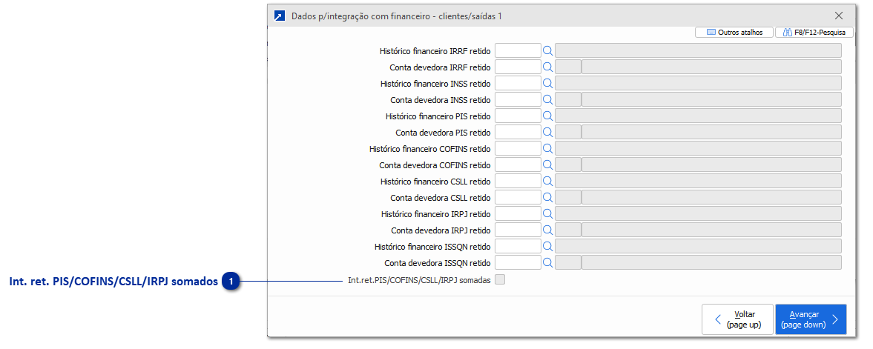Click search icon for Conta devedora COFINS retido

tap(548, 164)
